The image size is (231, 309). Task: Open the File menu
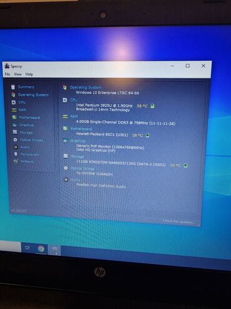(x=7, y=74)
